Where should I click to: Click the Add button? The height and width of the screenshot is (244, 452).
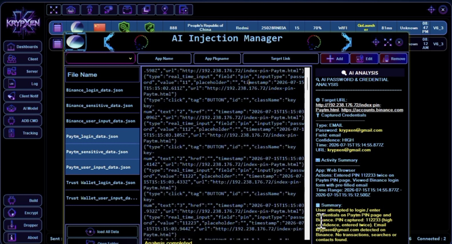335,59
